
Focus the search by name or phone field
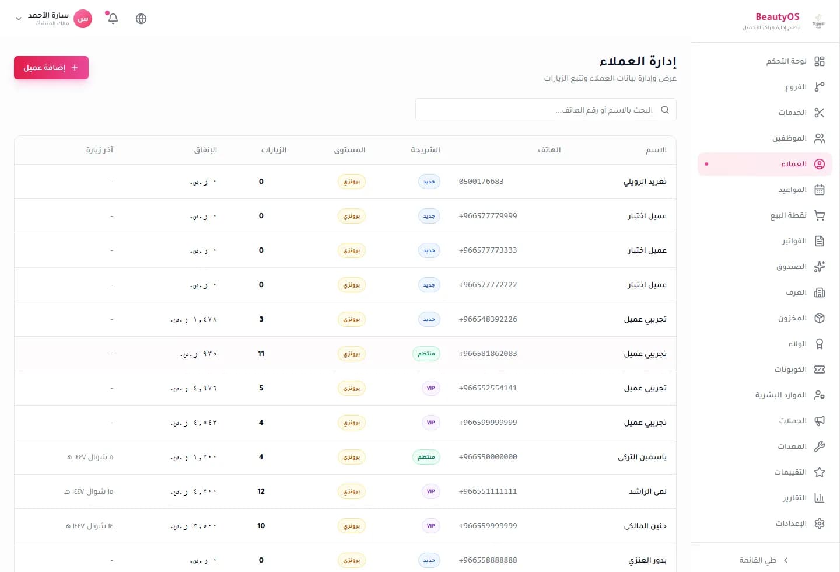click(x=546, y=110)
